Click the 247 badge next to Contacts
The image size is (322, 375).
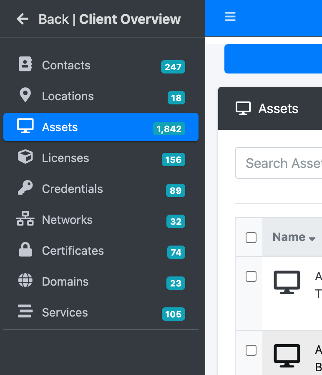[173, 67]
